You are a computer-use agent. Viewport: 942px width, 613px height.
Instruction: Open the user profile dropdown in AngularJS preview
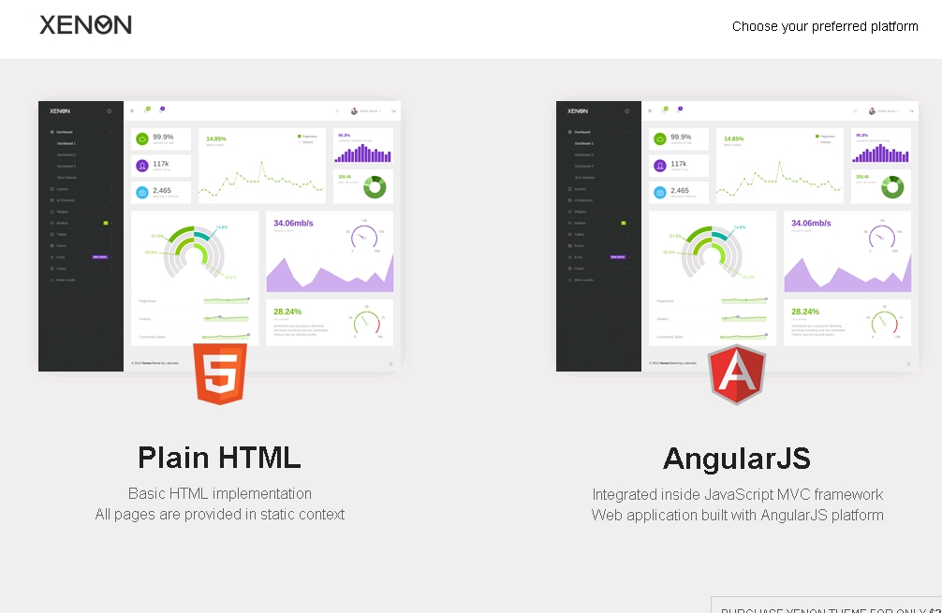click(883, 111)
